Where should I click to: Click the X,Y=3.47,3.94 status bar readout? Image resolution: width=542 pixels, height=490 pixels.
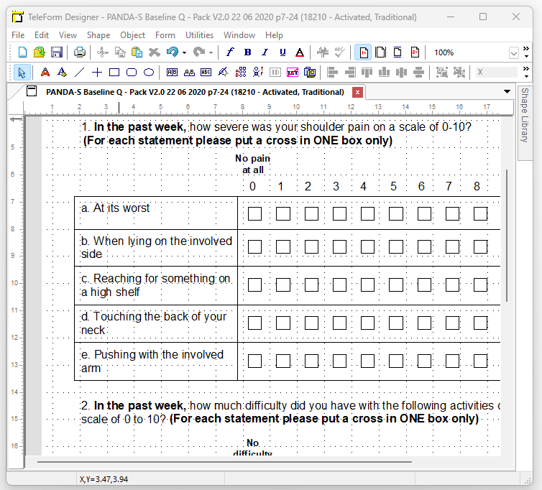click(x=104, y=479)
